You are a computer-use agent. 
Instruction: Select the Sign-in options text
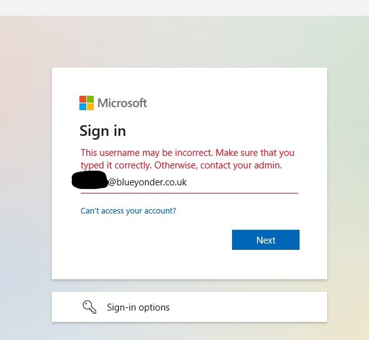point(138,307)
